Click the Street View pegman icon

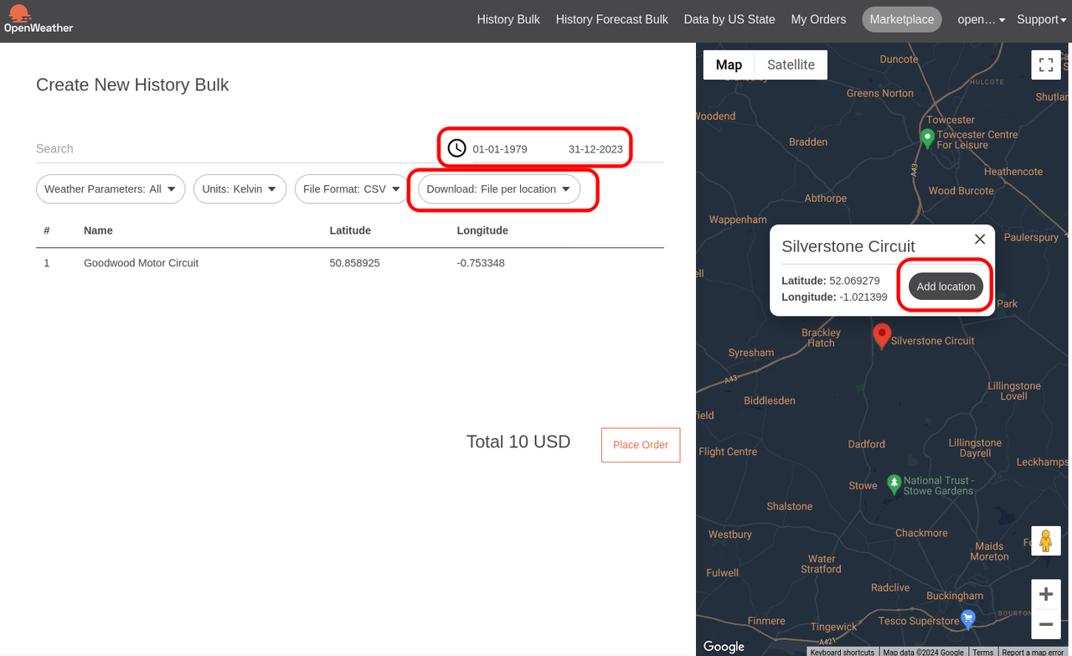(x=1045, y=540)
